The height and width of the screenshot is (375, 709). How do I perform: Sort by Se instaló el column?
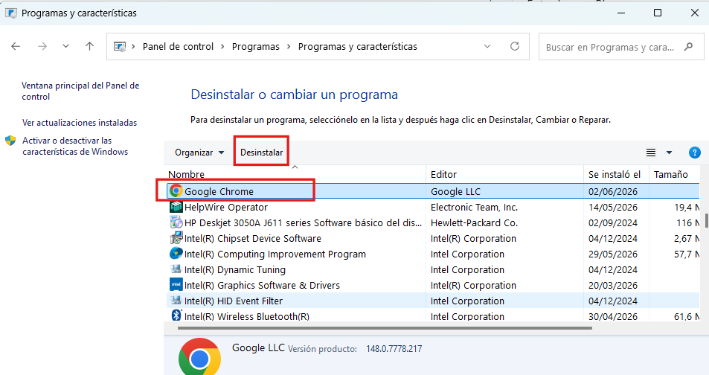tap(615, 174)
